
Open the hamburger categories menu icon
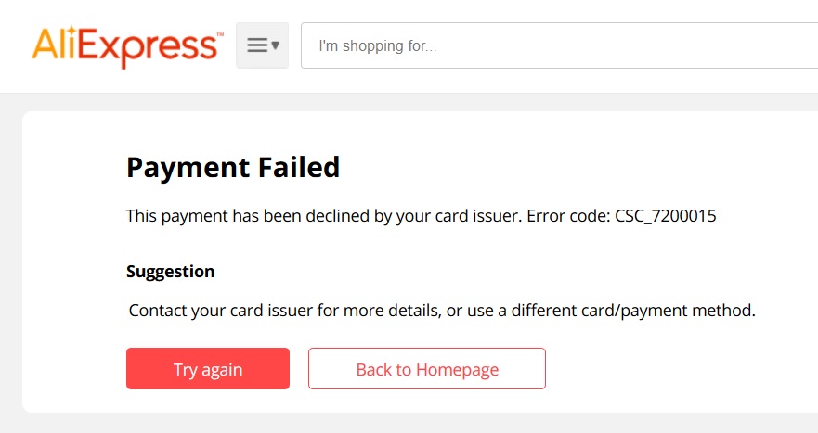coord(262,45)
